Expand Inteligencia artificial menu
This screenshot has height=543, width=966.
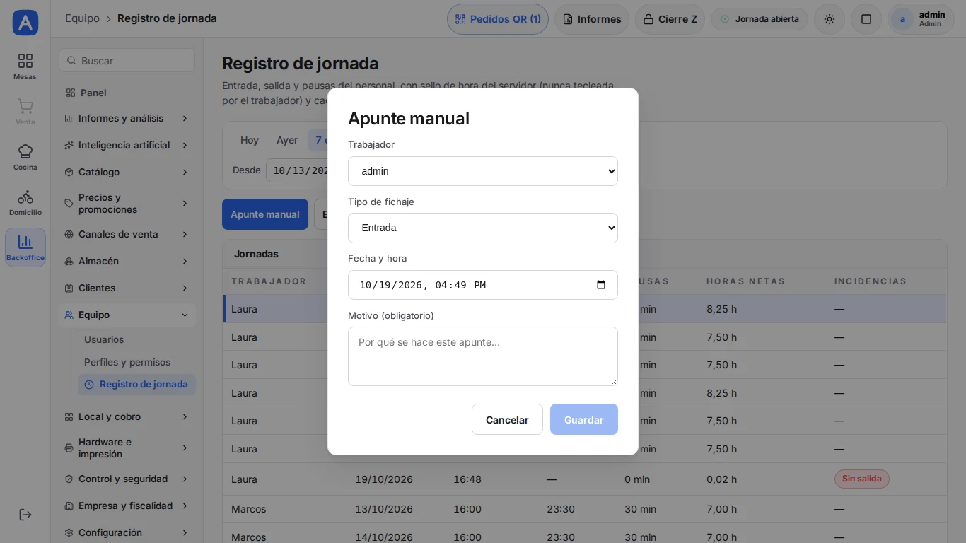click(x=127, y=145)
